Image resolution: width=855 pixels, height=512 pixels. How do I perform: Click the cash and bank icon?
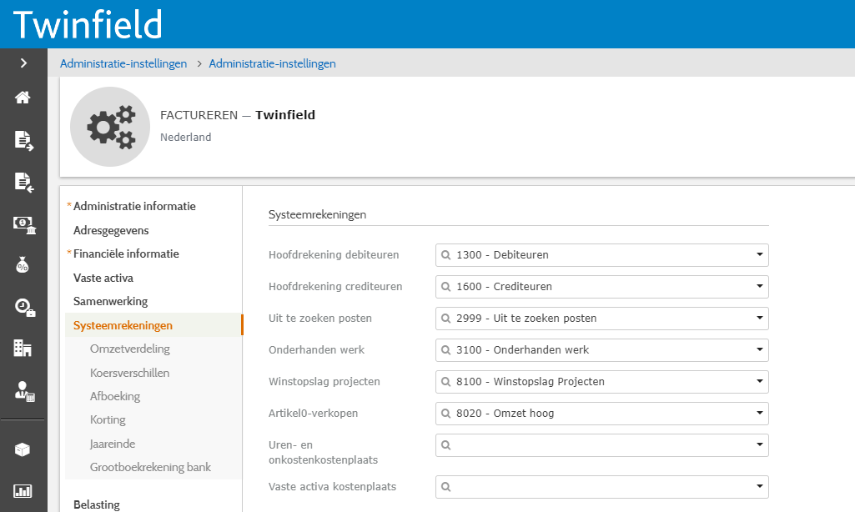(x=23, y=223)
